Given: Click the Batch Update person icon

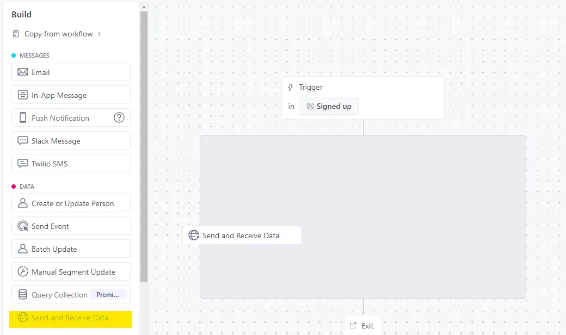Looking at the screenshot, I should 22,248.
